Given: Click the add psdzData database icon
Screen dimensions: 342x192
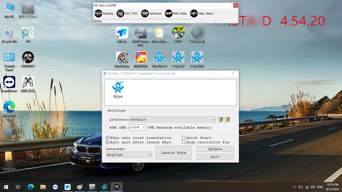Looking at the screenshot, I should [x=221, y=119].
